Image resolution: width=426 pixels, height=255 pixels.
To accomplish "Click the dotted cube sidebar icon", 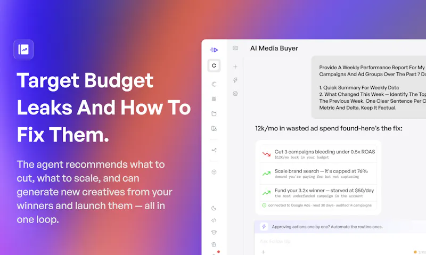I will (x=214, y=172).
